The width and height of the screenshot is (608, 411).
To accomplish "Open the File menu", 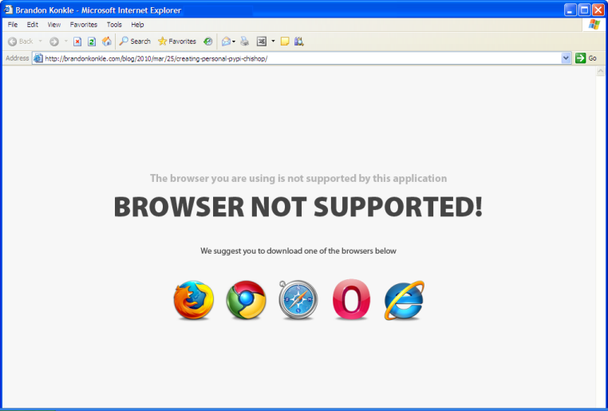I will 13,25.
